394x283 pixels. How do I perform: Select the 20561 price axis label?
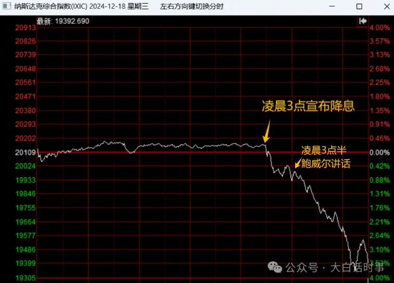tap(26, 82)
